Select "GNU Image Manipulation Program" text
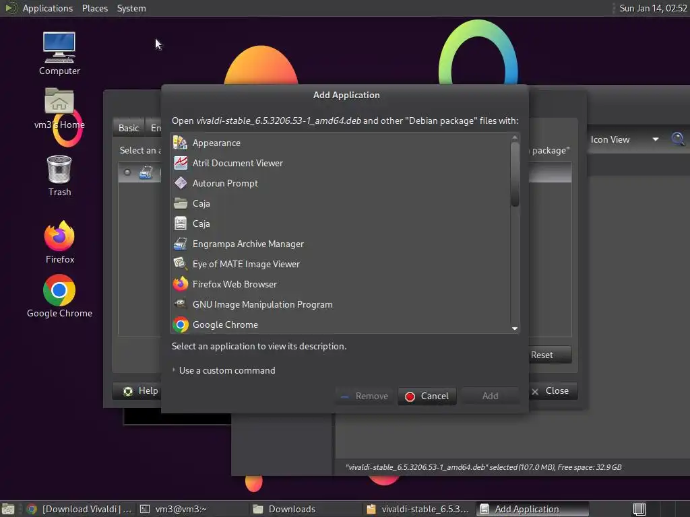Screen dimensions: 690x517 coord(263,305)
